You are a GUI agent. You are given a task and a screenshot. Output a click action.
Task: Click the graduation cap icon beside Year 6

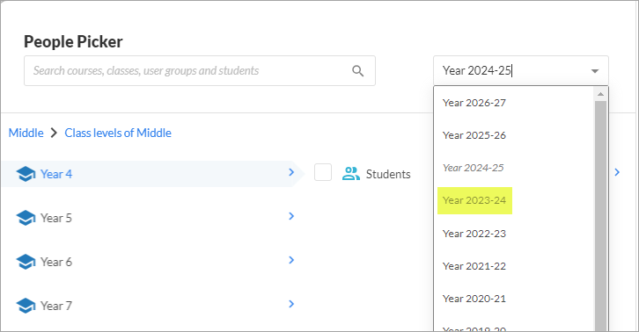pos(26,262)
